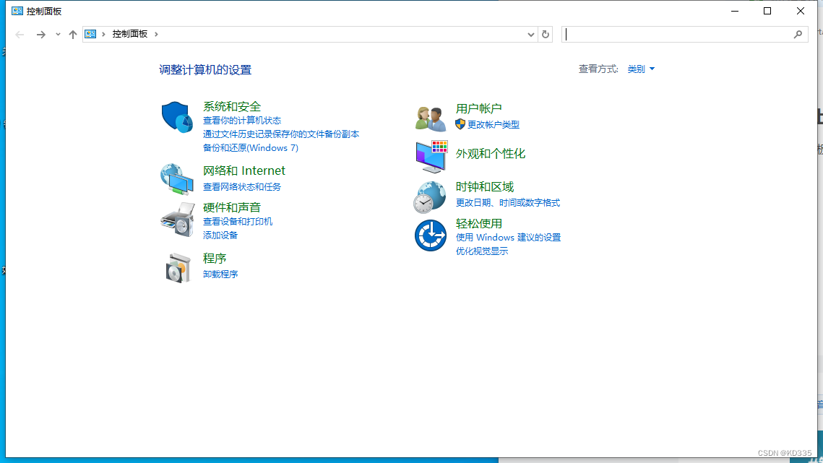Expand the chevron after 控制面板 breadcrumb
823x463 pixels.
156,34
